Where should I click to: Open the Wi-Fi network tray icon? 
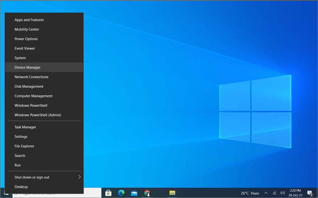(x=274, y=193)
